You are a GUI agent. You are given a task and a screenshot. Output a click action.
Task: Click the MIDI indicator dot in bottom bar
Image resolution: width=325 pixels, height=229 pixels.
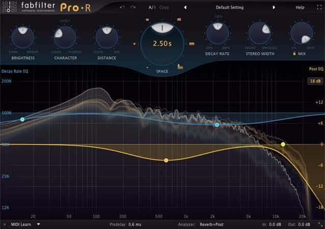coord(5,224)
